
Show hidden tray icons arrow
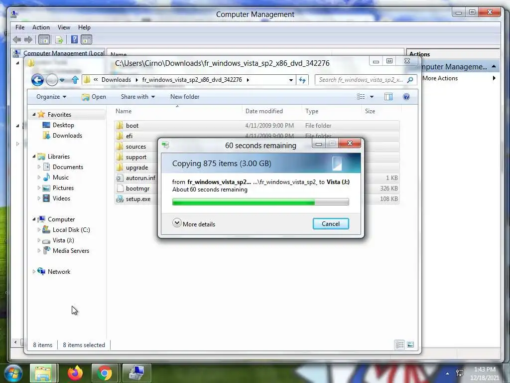pos(448,374)
